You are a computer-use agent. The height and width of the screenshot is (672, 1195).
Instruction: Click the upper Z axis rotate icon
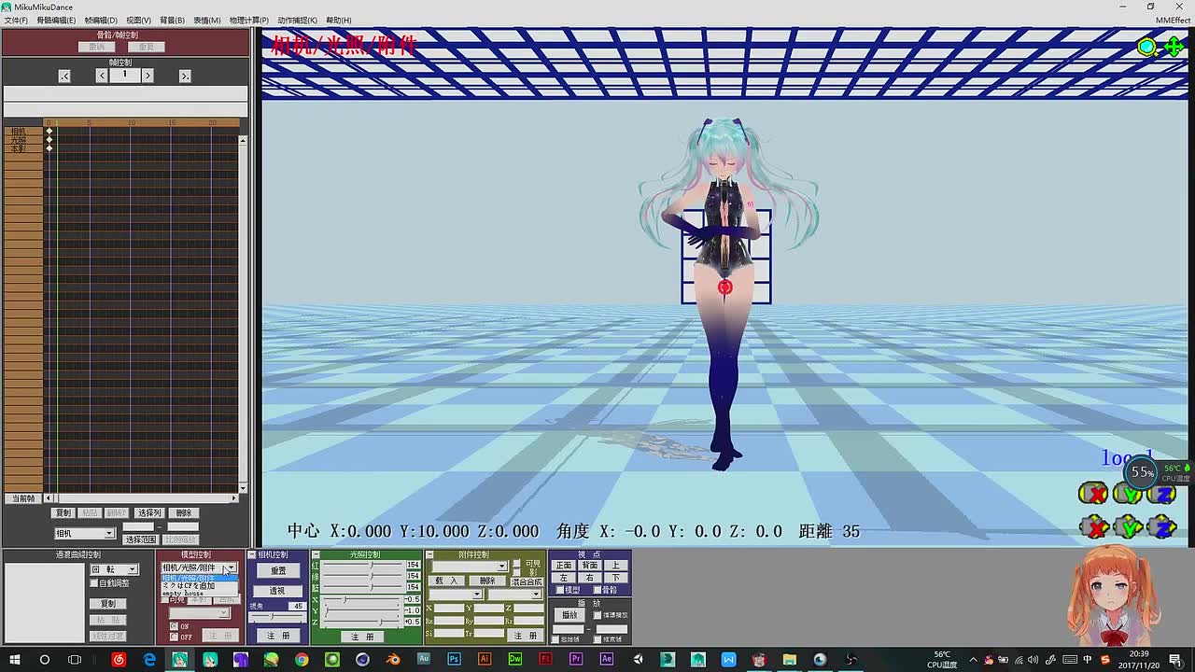coord(1162,494)
